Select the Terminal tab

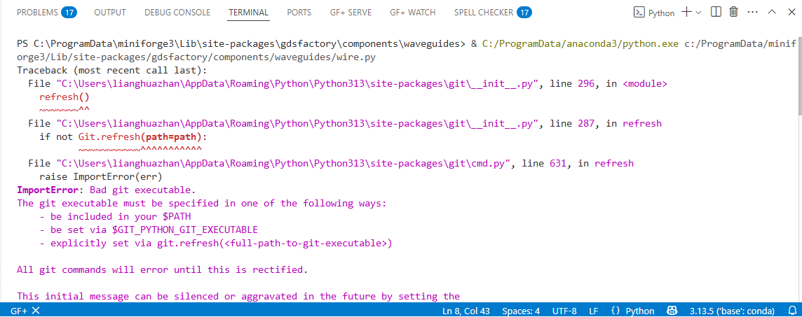click(x=249, y=13)
